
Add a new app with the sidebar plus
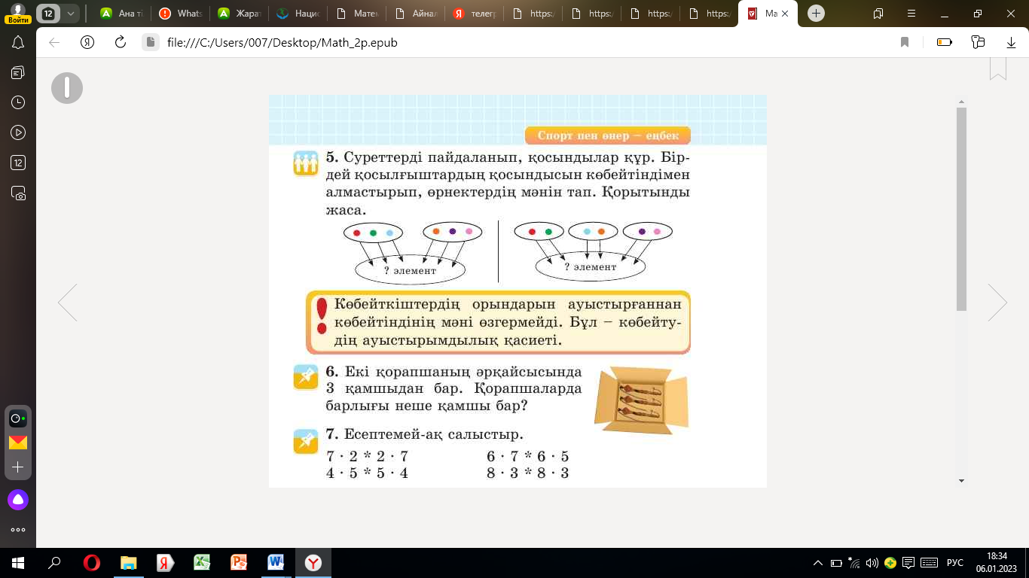(18, 467)
